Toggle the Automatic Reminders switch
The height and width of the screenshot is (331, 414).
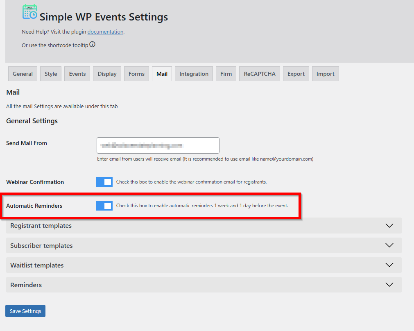(x=104, y=206)
